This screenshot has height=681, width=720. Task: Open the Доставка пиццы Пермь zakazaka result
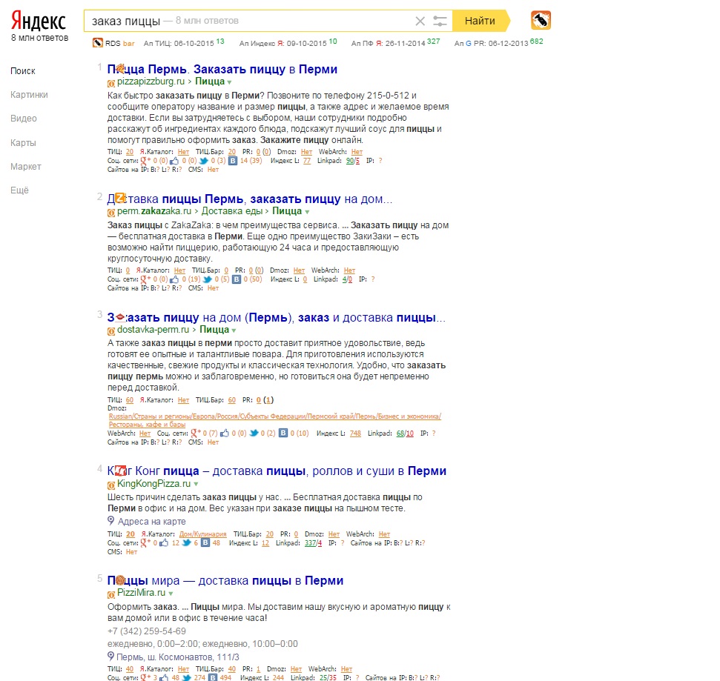[x=250, y=199]
